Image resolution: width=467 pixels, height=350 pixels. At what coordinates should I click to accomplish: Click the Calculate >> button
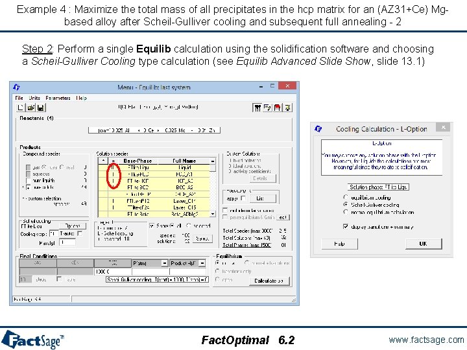point(269,281)
